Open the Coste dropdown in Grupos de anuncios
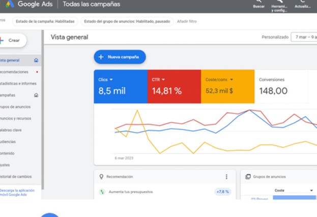The width and height of the screenshot is (317, 217). 294,191
